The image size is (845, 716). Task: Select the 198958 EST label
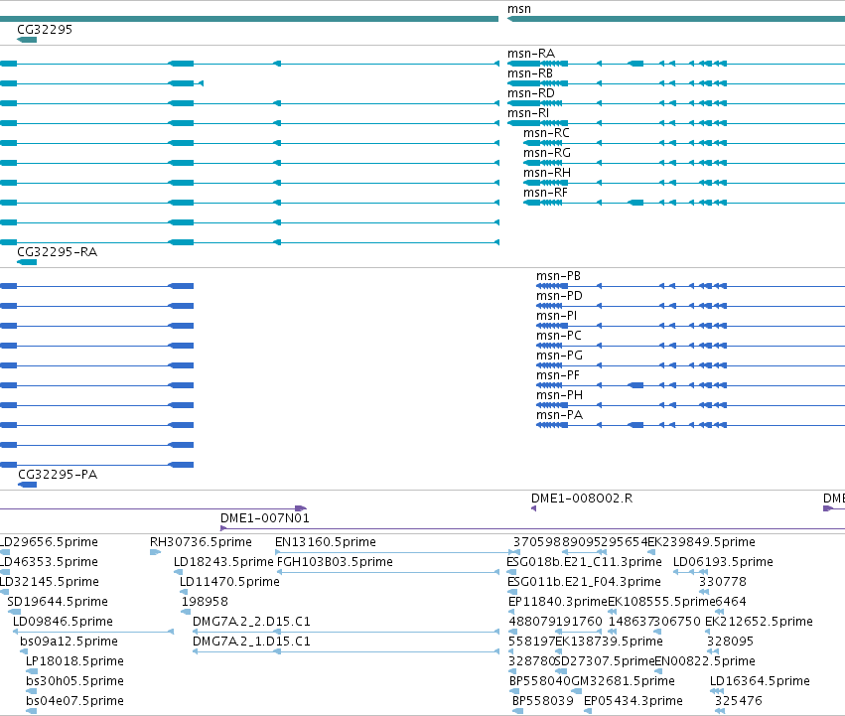click(x=205, y=602)
